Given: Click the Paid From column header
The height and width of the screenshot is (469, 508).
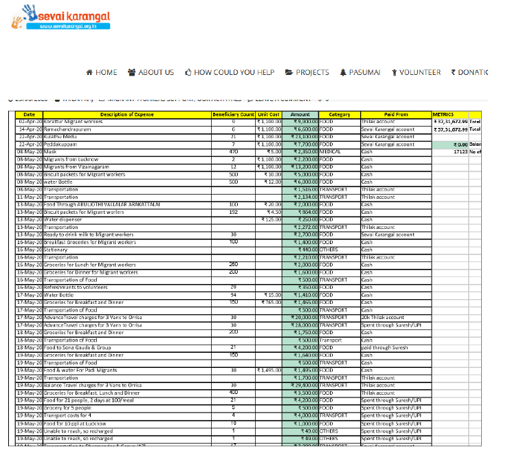Looking at the screenshot, I should coord(395,114).
